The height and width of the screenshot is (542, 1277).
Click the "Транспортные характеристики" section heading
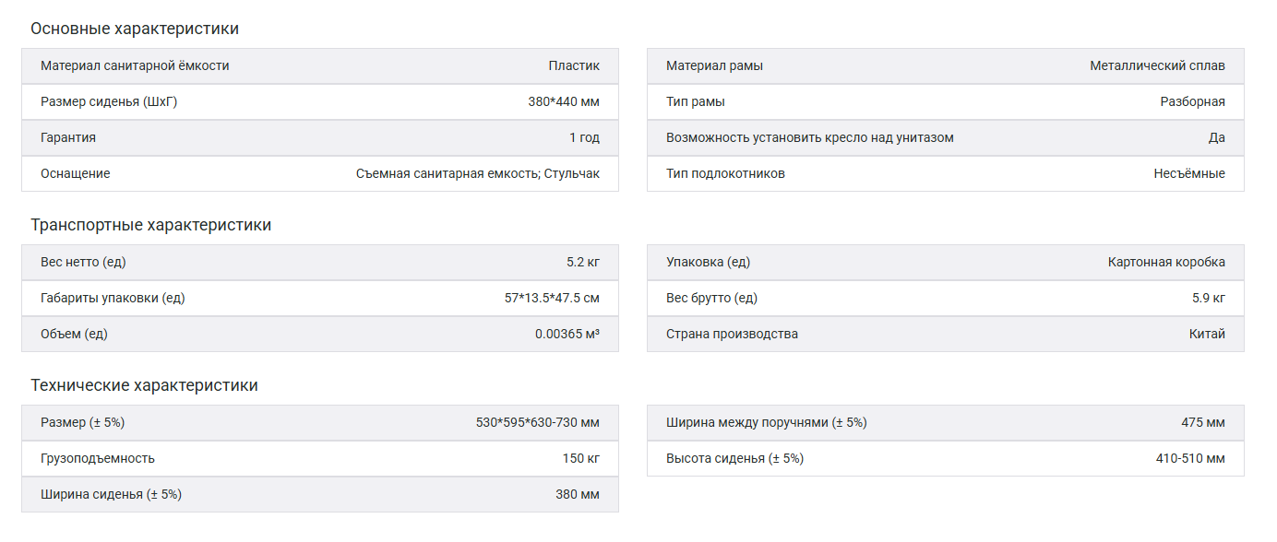[150, 225]
